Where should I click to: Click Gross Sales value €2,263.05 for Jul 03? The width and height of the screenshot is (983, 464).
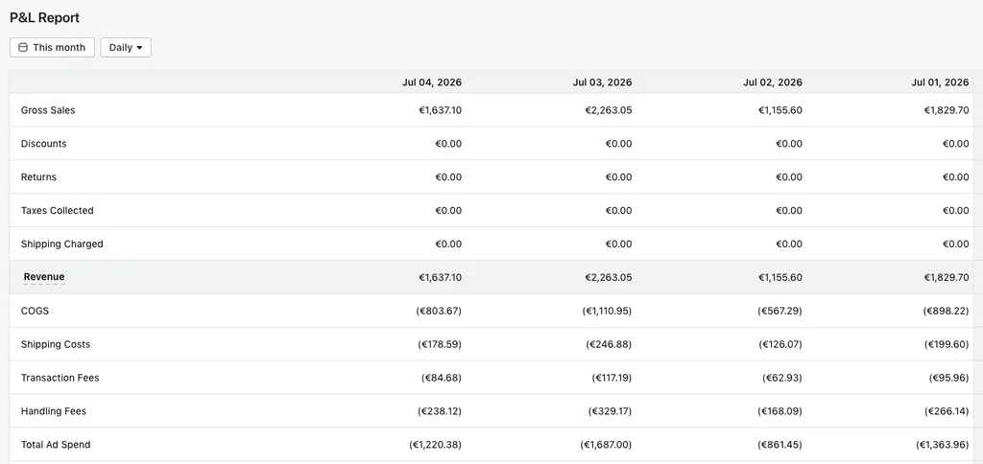pos(608,110)
